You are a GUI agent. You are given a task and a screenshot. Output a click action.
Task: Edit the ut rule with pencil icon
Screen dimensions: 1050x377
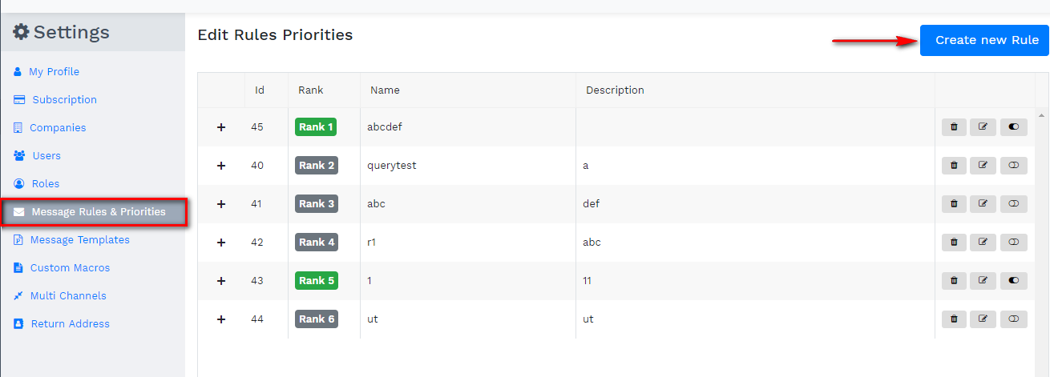pyautogui.click(x=983, y=319)
